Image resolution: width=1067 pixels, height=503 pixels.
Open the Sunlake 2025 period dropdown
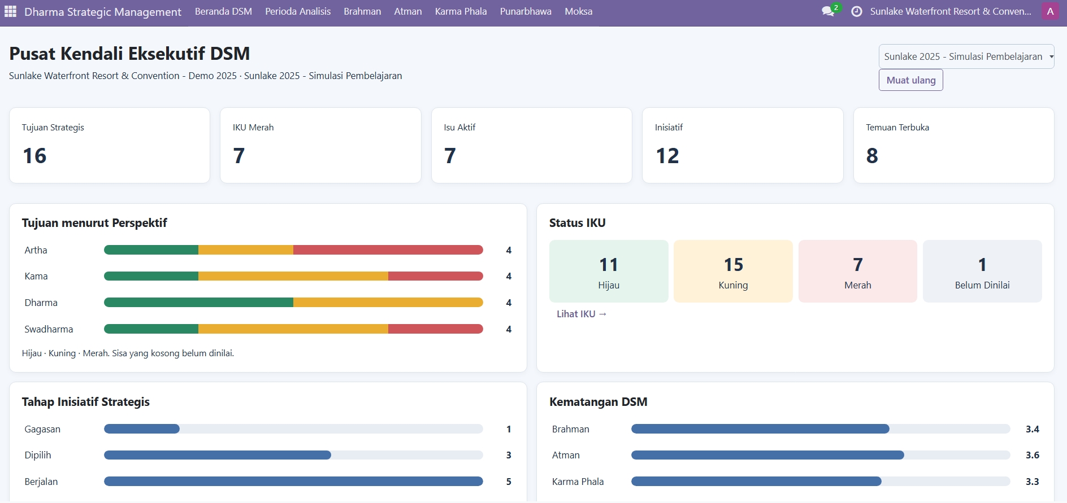tap(966, 56)
